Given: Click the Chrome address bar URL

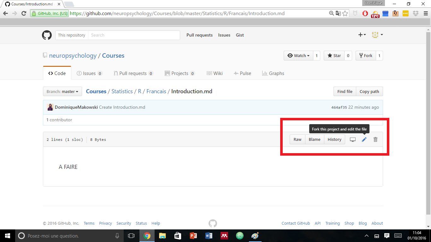Looking at the screenshot, I should (177, 14).
